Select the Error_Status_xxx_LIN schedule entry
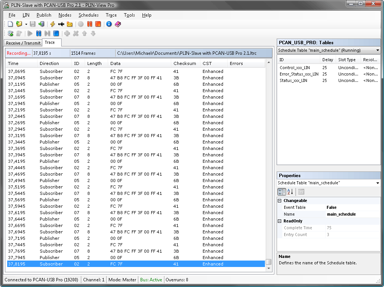Image resolution: width=384 pixels, height=287 pixels. [x=299, y=74]
